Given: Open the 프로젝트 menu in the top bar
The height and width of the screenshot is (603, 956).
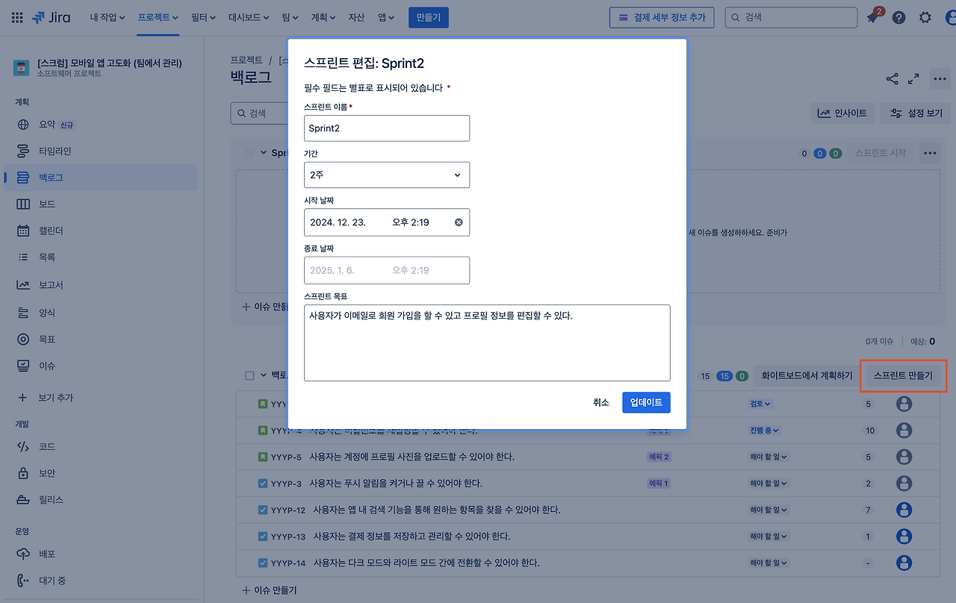Looking at the screenshot, I should (x=157, y=16).
